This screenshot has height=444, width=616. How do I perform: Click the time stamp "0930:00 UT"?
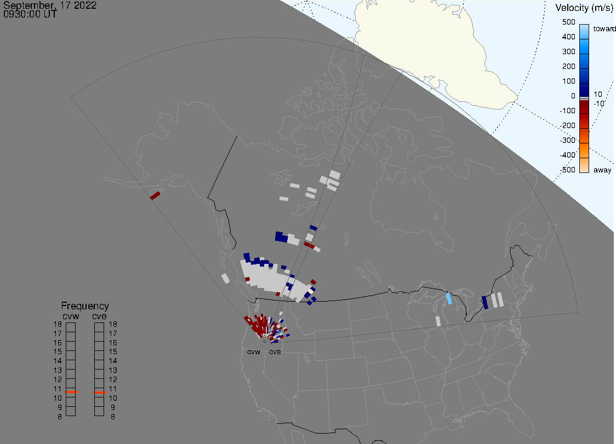30,14
